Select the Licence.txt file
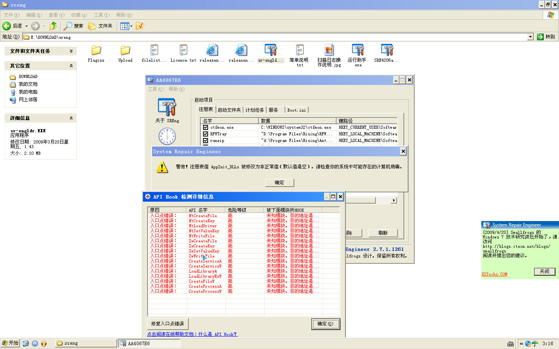 [x=183, y=54]
